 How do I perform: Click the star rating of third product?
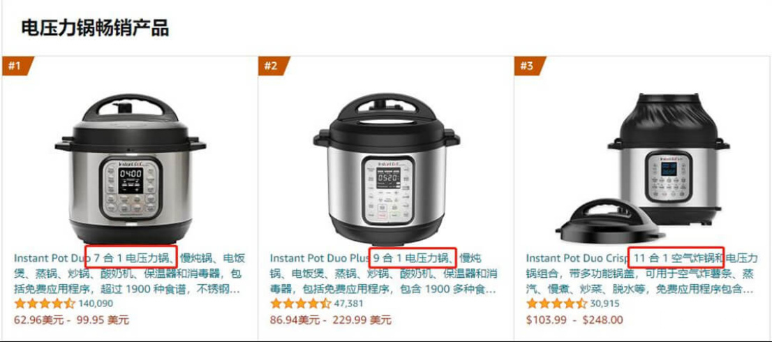click(x=556, y=304)
